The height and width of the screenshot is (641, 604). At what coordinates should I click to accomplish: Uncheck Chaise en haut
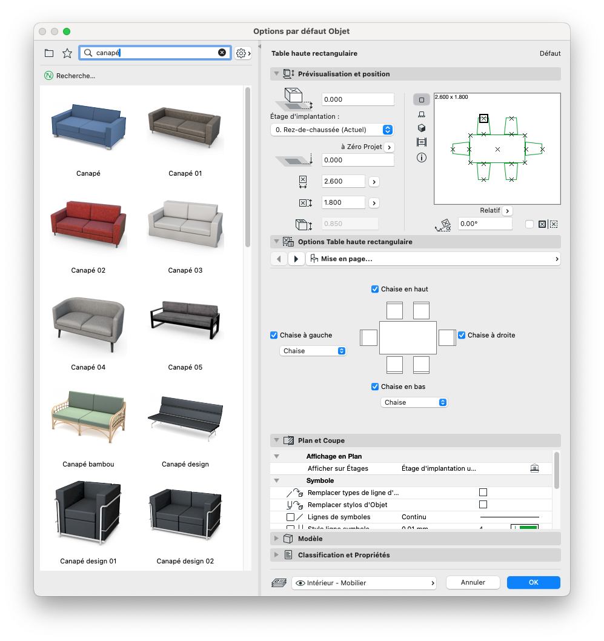375,289
